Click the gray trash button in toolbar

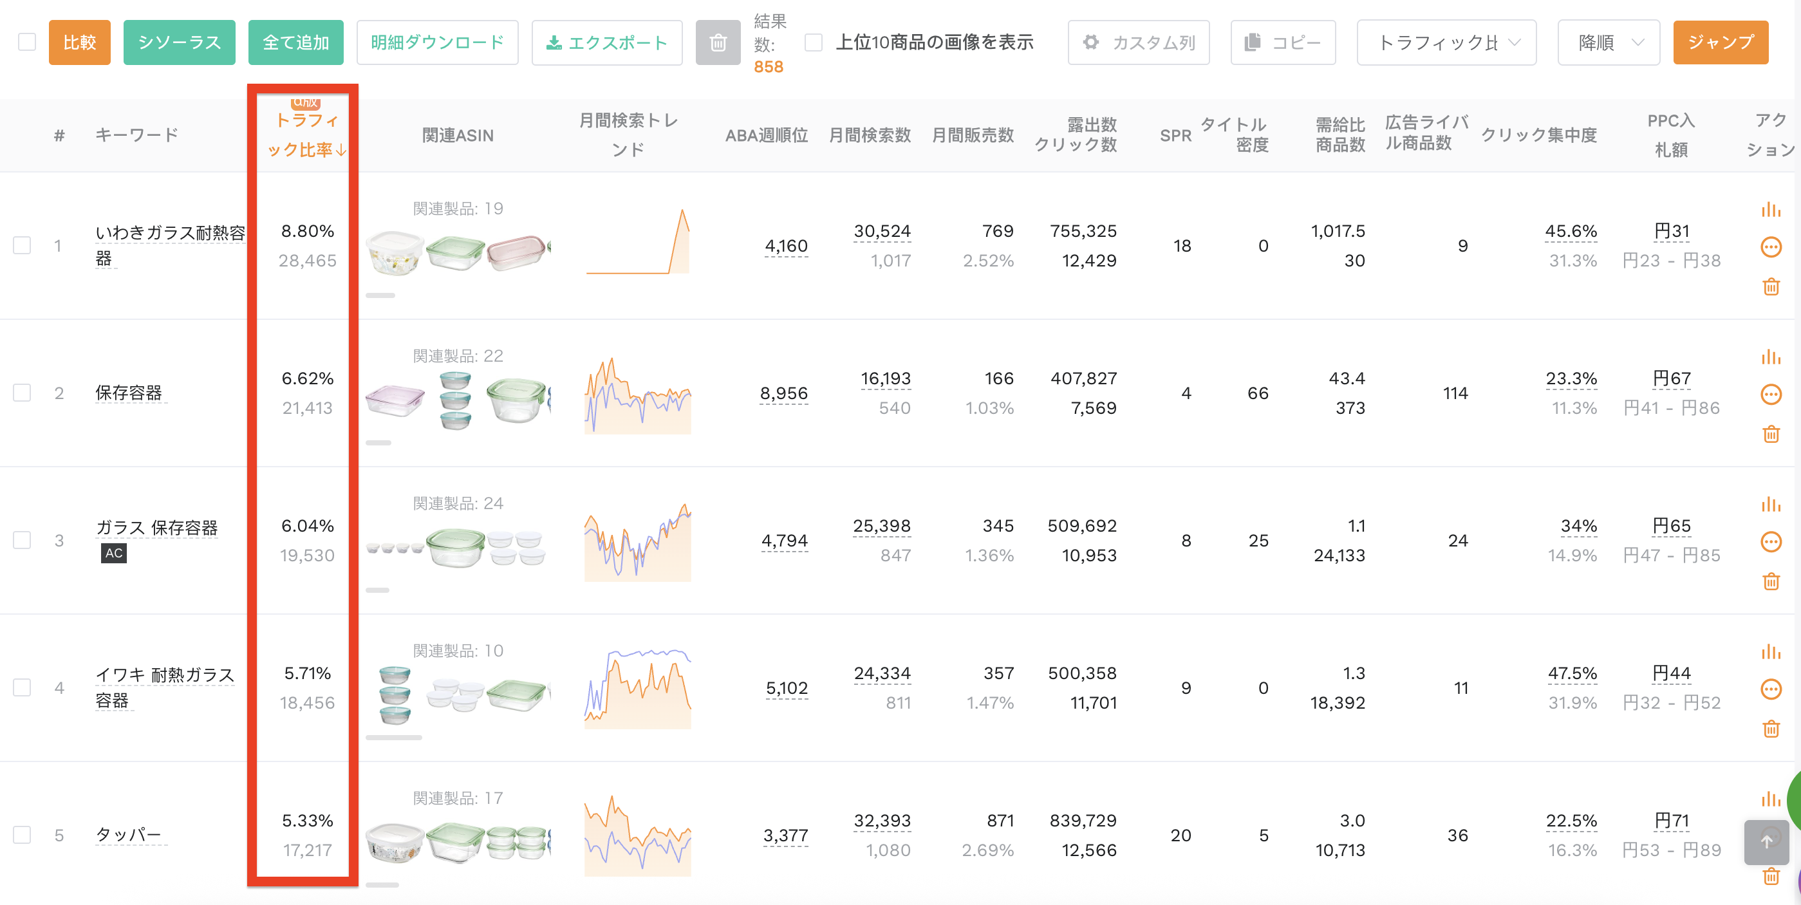pos(717,42)
